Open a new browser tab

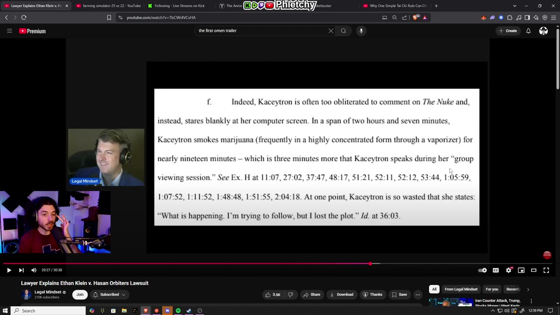pyautogui.click(x=436, y=6)
